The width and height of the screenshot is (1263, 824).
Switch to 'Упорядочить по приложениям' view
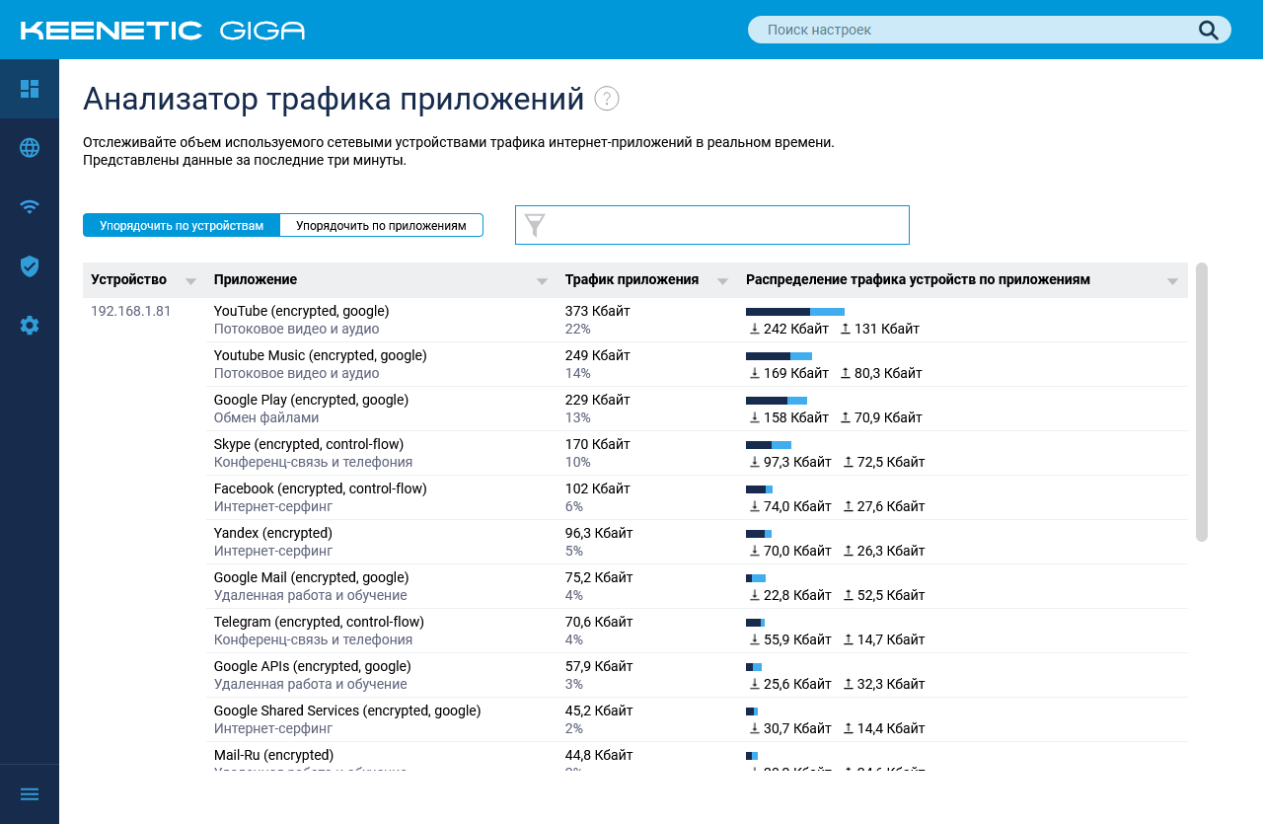point(381,225)
